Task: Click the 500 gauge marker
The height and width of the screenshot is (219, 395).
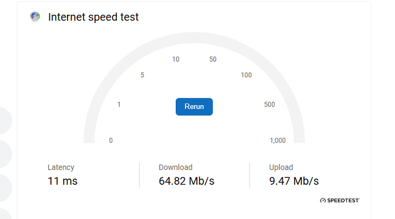Action: pos(269,105)
